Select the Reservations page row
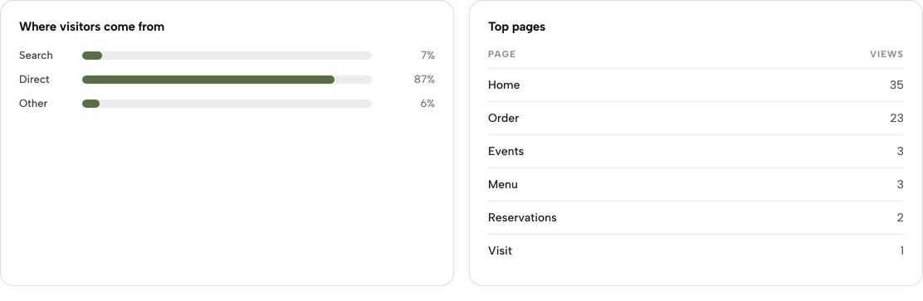Image resolution: width=923 pixels, height=301 pixels. [696, 217]
